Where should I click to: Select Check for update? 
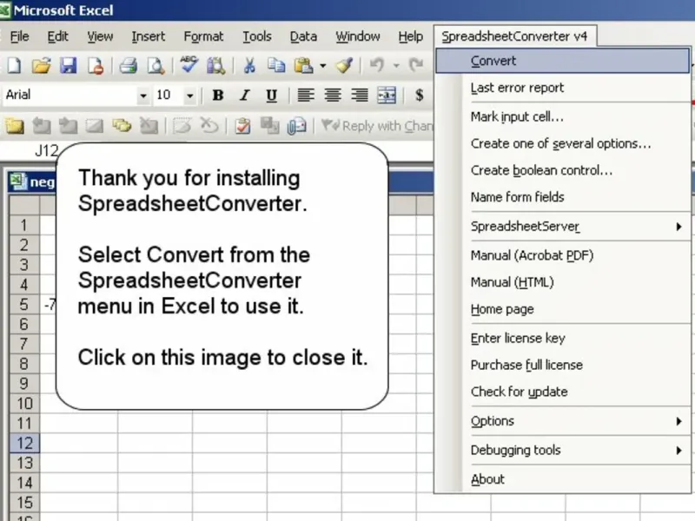[562, 392]
